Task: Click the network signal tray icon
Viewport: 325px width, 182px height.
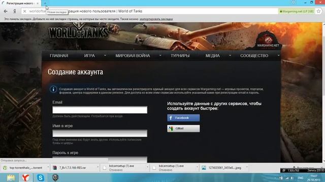Action: pyautogui.click(x=287, y=178)
